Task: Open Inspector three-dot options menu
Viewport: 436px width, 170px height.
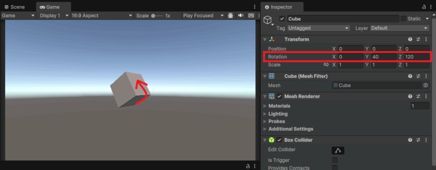Action: pos(431,7)
